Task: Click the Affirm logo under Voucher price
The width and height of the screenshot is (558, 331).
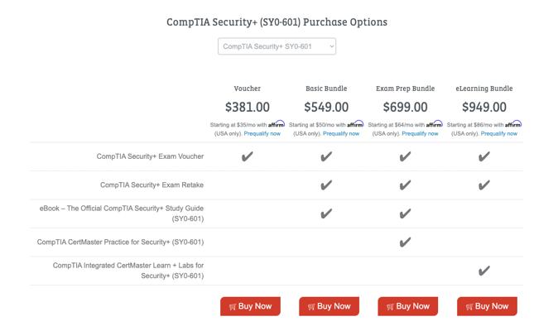Action: tap(277, 124)
